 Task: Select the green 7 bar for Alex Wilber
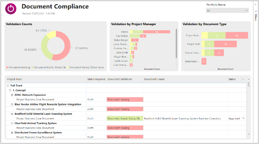coord(135,36)
